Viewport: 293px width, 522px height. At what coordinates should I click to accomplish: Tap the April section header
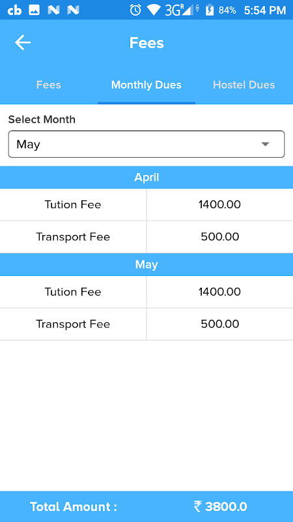[146, 177]
